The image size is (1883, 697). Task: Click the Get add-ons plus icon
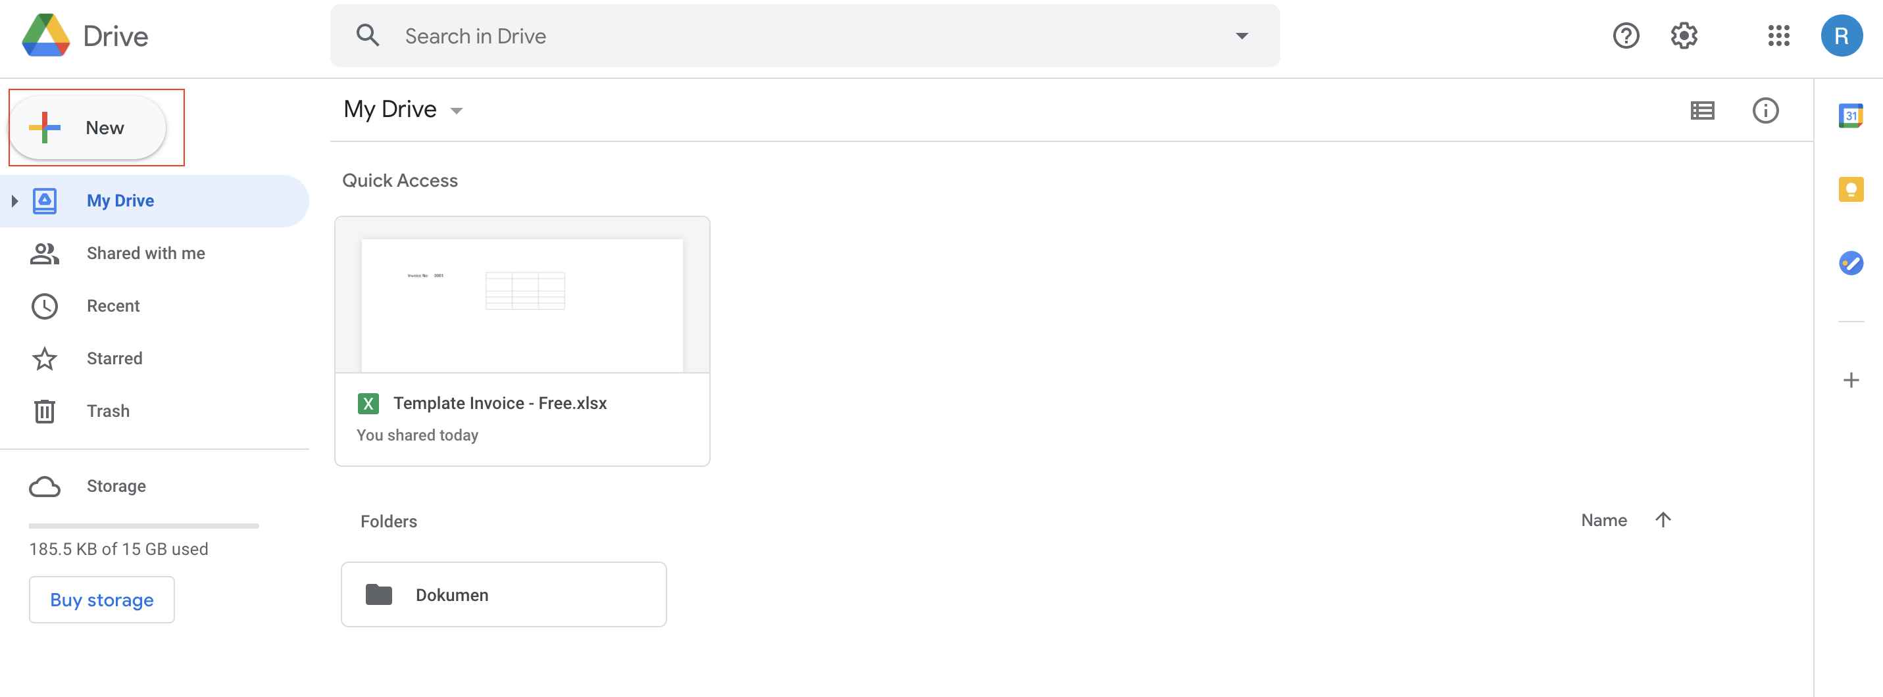[1850, 380]
